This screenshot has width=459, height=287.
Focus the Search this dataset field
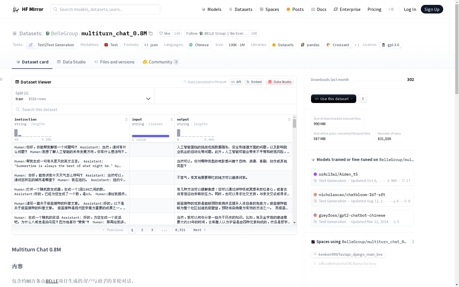point(154,109)
